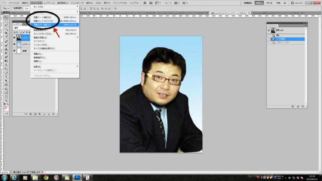Select the Path Selection tool

[6, 81]
